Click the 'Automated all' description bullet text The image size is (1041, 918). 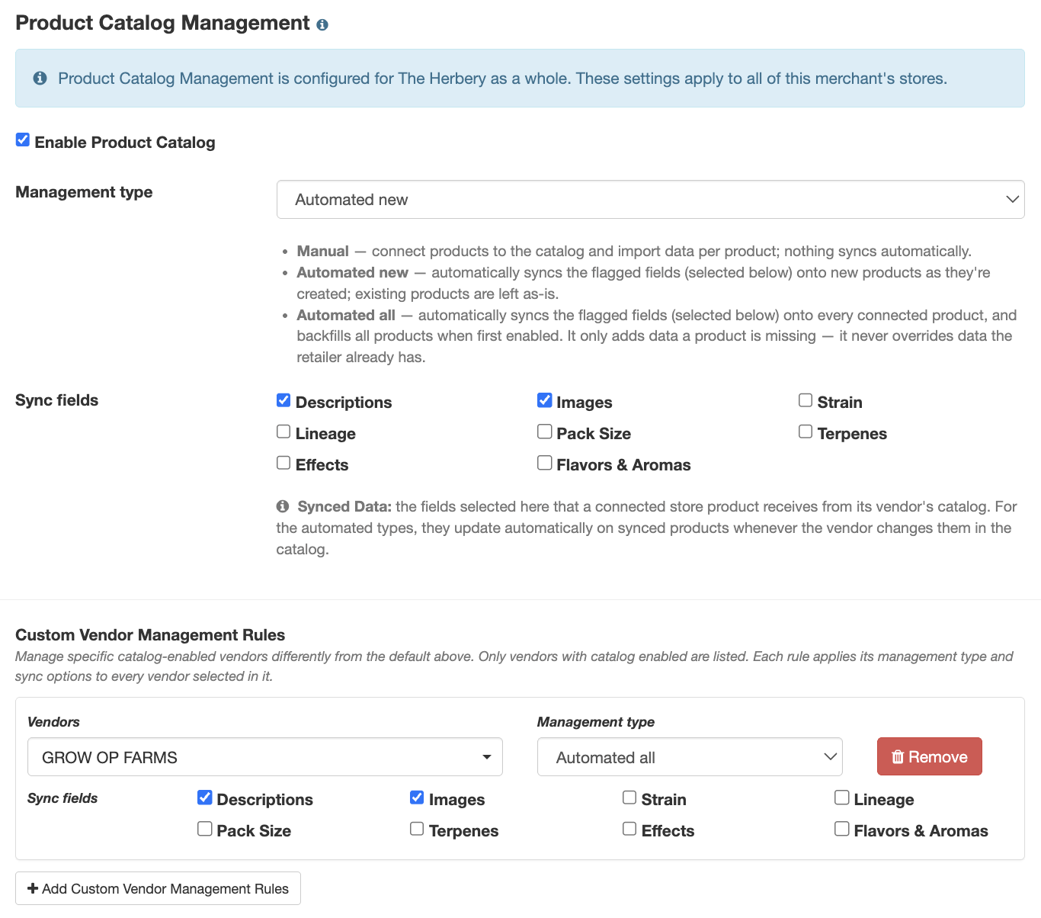[x=655, y=336]
